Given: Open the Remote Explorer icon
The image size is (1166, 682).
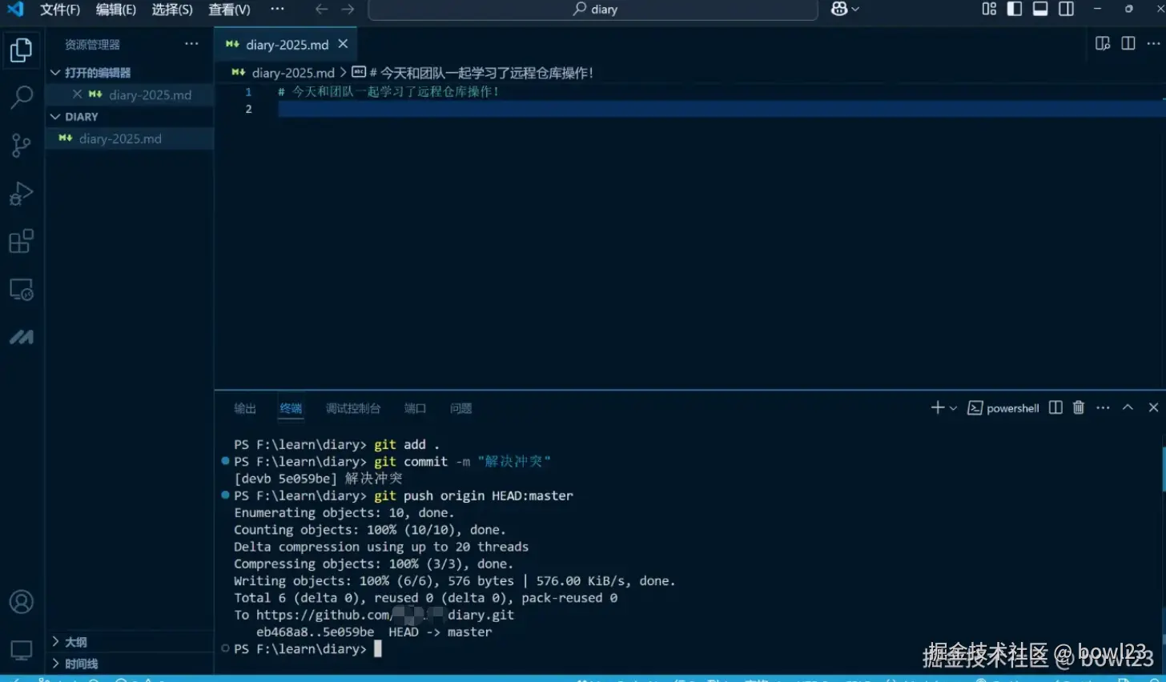Looking at the screenshot, I should tap(22, 289).
